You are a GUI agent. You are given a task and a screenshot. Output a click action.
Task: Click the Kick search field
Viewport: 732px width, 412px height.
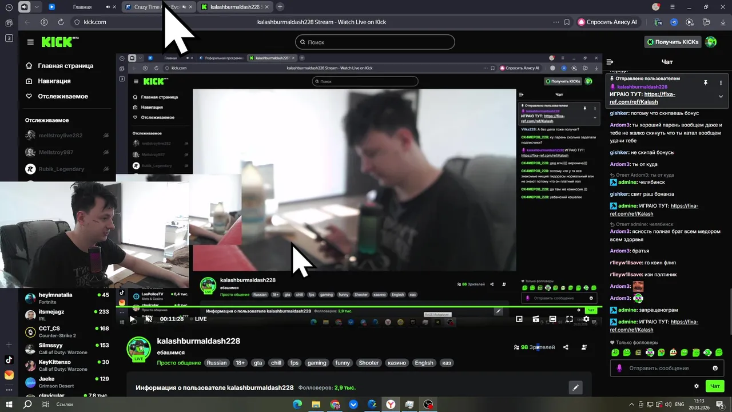coord(375,42)
